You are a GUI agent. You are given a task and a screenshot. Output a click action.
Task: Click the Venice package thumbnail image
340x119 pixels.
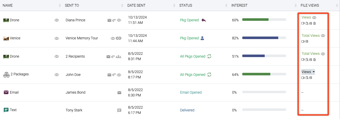point(6,38)
